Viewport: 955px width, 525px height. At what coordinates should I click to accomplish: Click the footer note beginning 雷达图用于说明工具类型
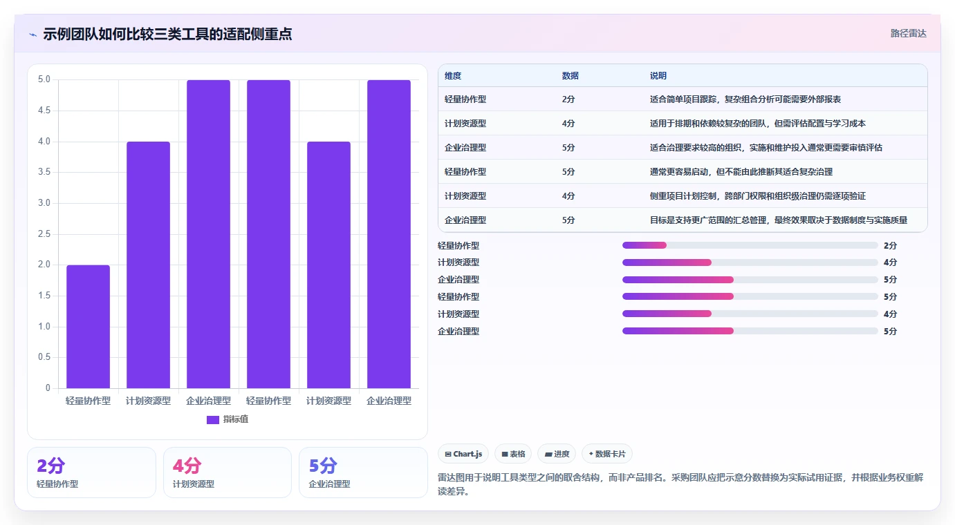[680, 484]
